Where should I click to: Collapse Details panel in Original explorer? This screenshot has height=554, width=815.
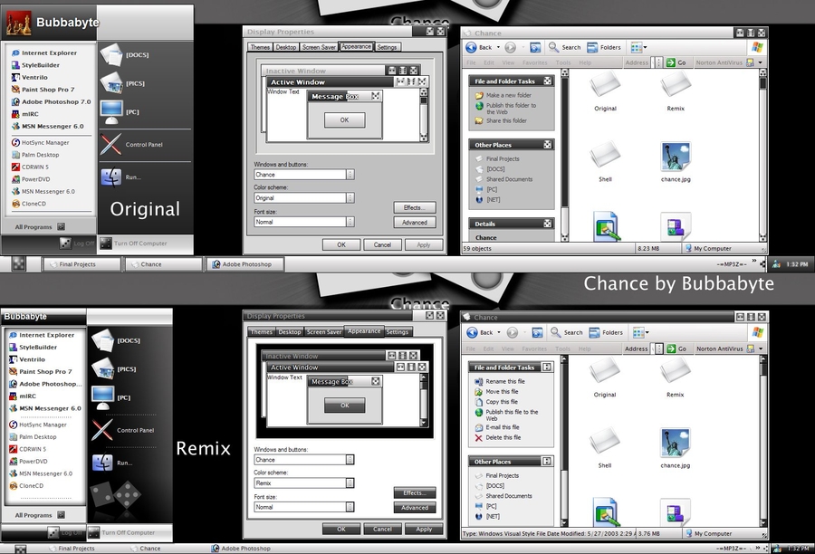tap(547, 224)
